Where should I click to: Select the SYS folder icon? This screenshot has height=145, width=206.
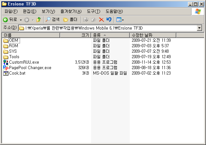pyautogui.click(x=5, y=51)
